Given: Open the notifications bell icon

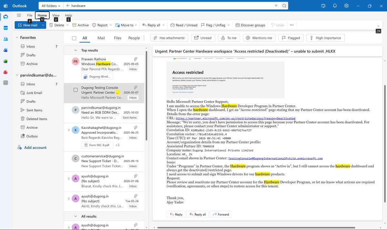Looking at the screenshot, I should (335, 6).
